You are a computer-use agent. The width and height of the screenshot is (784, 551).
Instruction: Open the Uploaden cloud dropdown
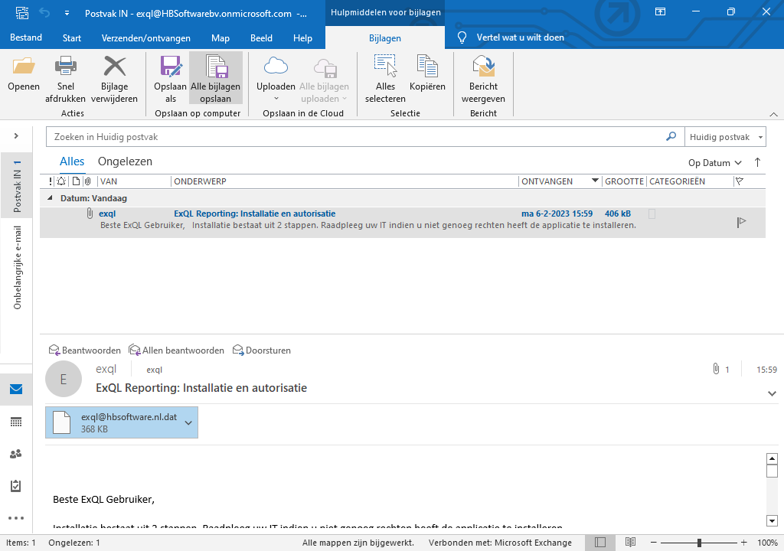click(x=276, y=79)
